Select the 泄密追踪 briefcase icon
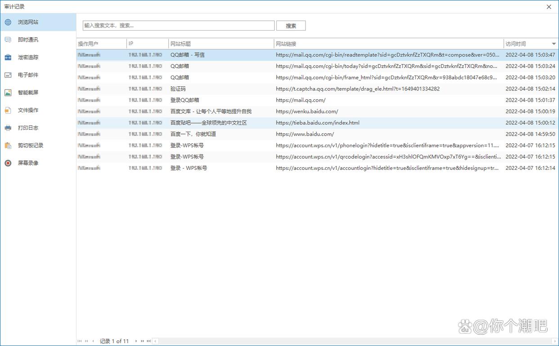The image size is (559, 346). coord(8,58)
